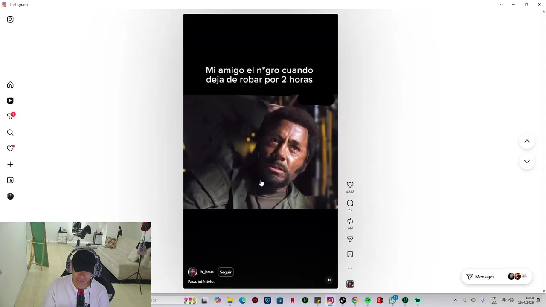
Task: Create a new post with plus icon
Action: pos(10,164)
